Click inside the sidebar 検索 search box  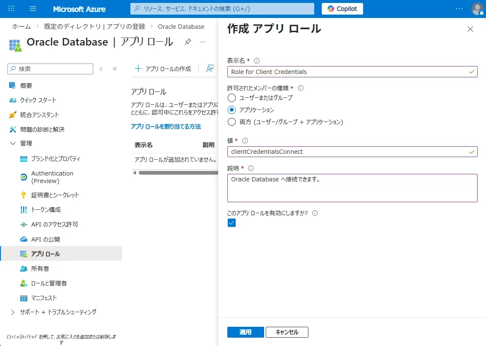click(x=50, y=68)
